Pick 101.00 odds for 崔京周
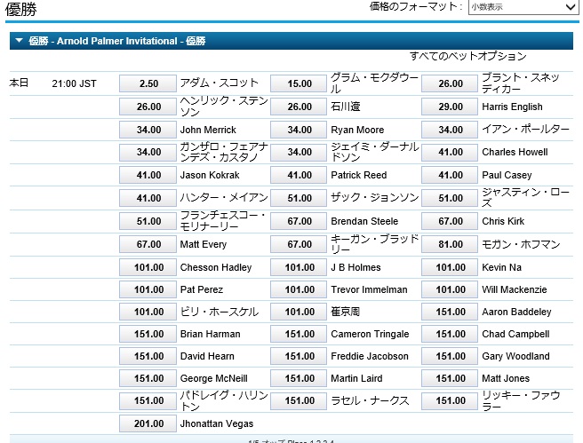The image size is (583, 443). pyautogui.click(x=299, y=312)
